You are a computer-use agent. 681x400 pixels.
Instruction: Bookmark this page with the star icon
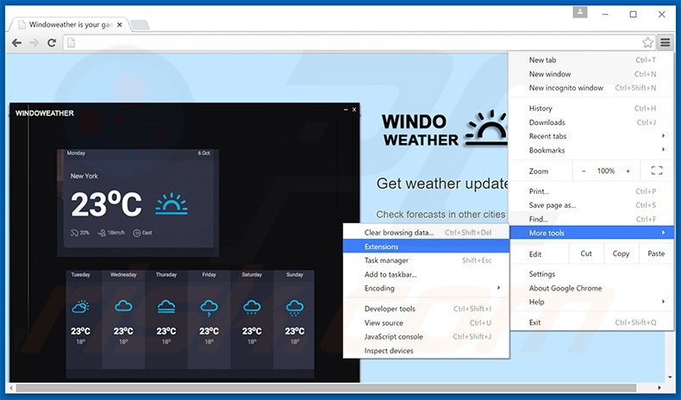coord(647,42)
